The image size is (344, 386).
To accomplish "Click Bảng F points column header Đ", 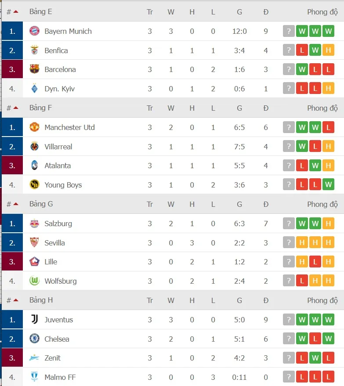I will tap(266, 108).
